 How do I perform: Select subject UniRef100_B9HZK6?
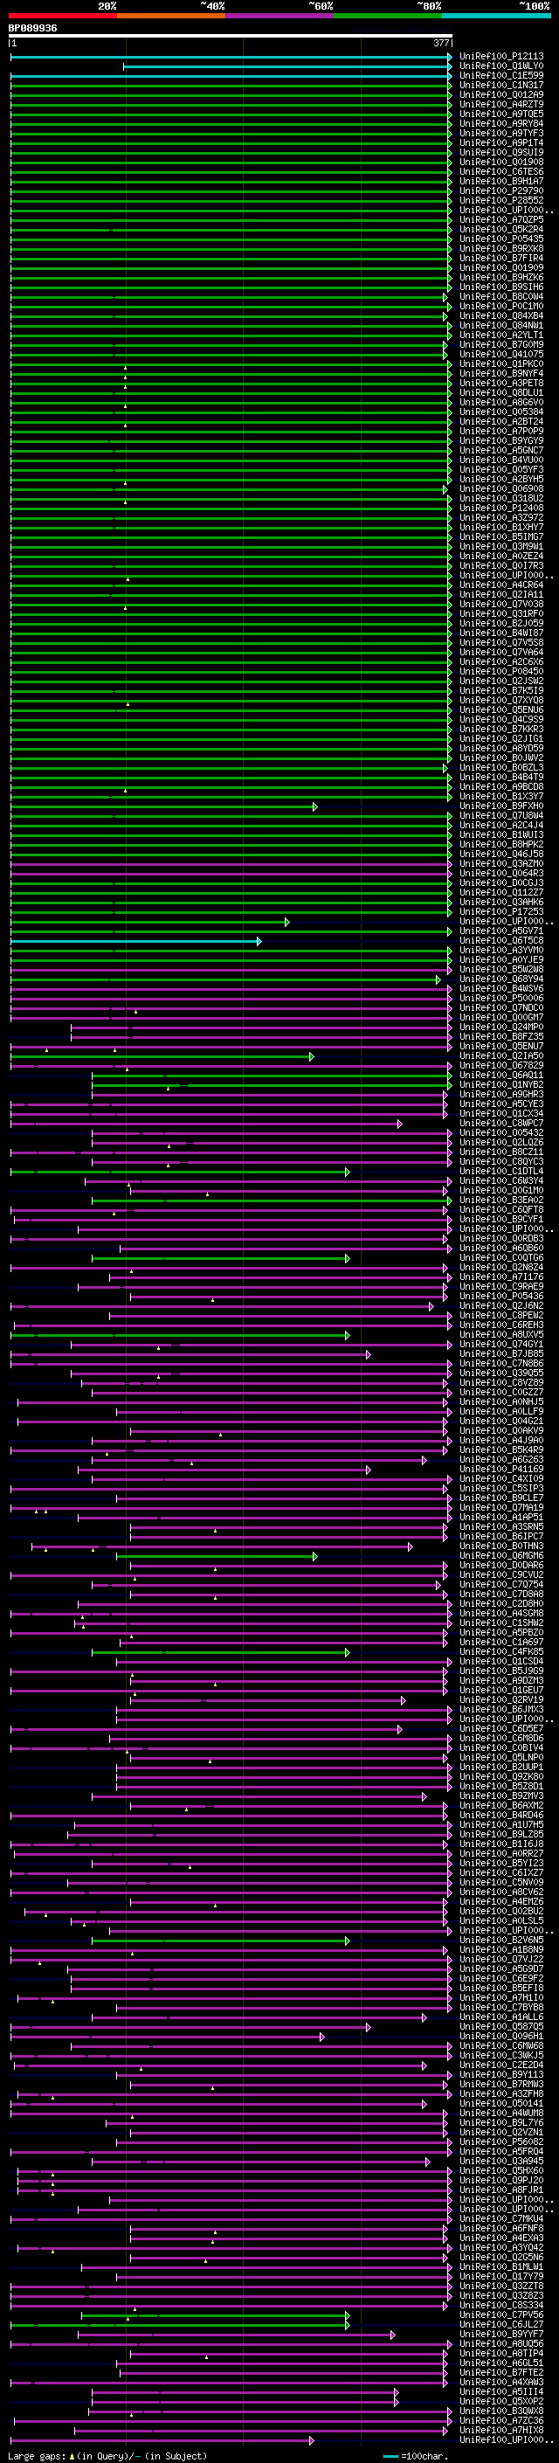pyautogui.click(x=501, y=277)
